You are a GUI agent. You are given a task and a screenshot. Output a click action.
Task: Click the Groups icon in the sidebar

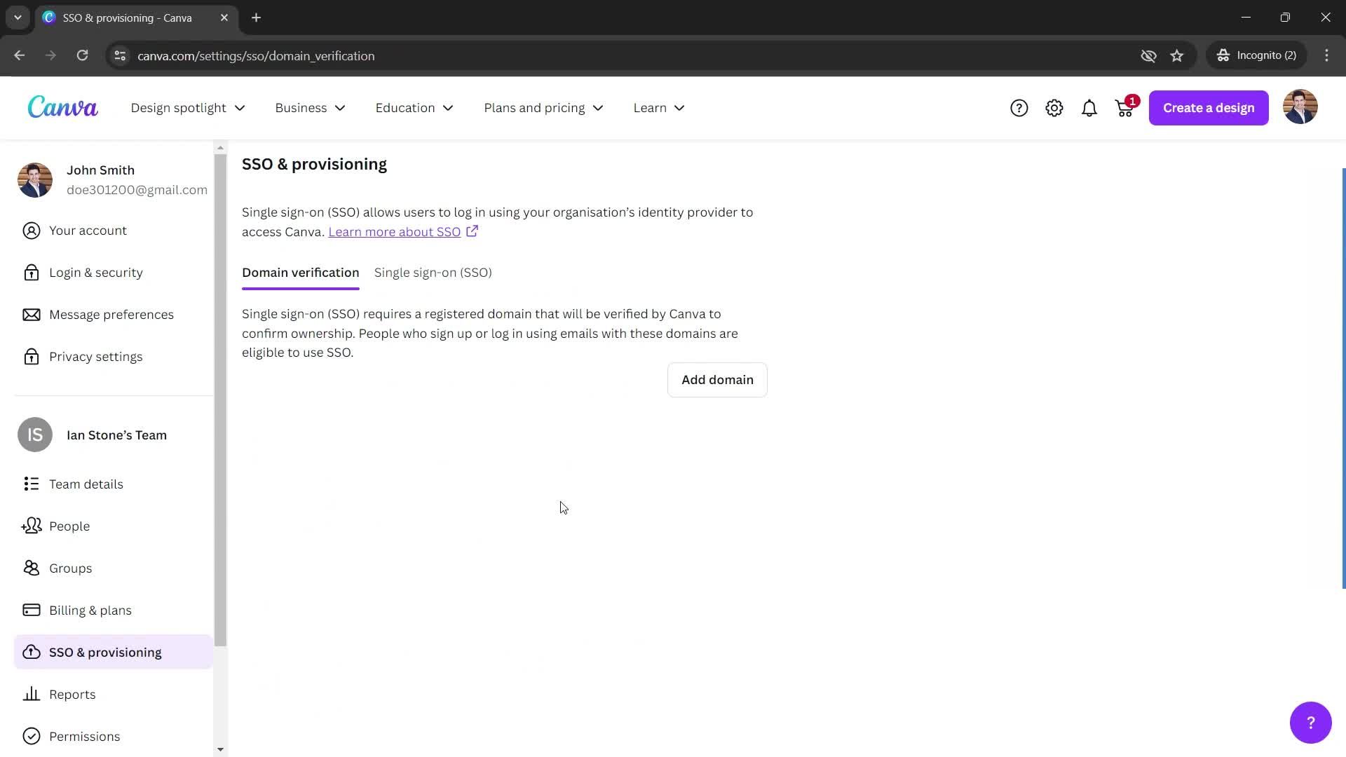click(32, 568)
